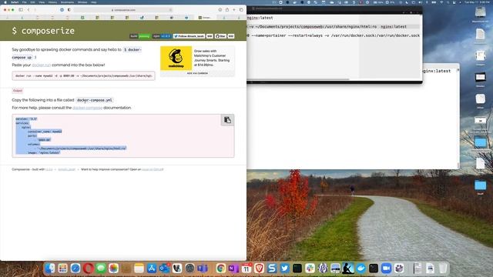Launch Google Chrome from the dock
Viewport: 493px width, 277px height.
point(221,269)
